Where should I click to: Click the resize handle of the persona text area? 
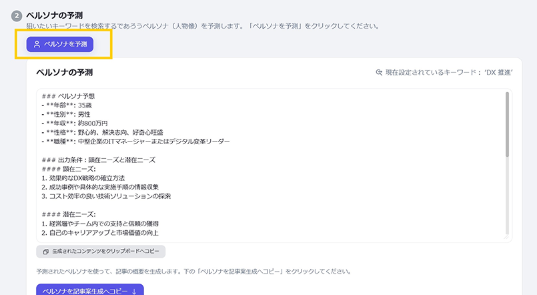coord(508,238)
